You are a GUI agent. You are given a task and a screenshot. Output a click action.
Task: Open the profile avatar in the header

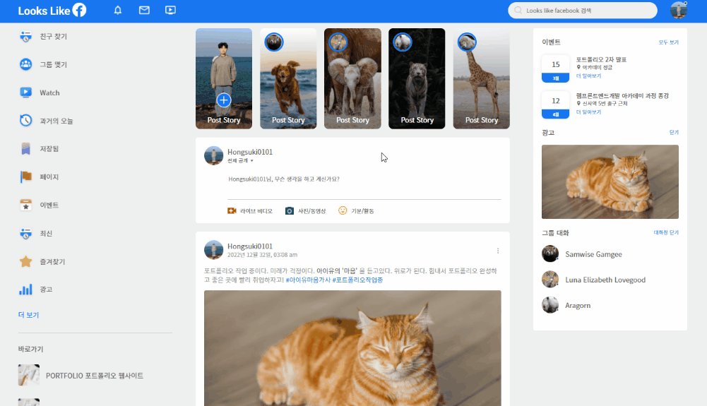679,10
